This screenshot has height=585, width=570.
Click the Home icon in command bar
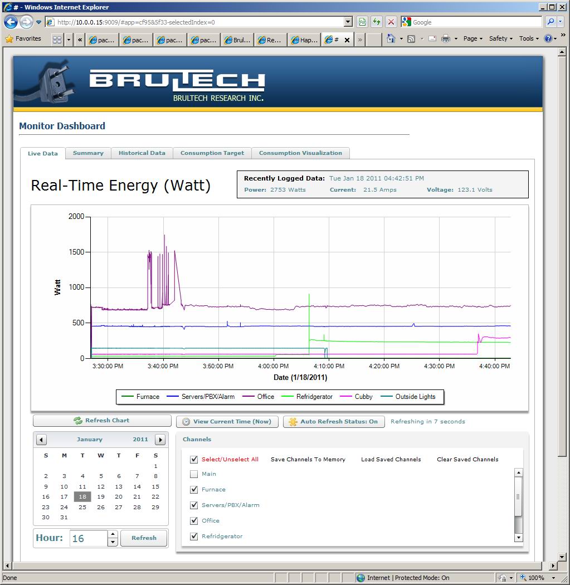point(391,39)
